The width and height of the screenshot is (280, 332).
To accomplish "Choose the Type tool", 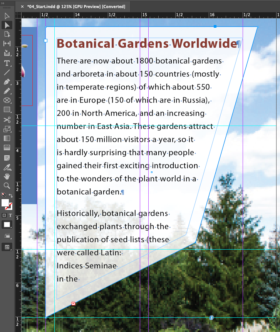I will (x=7, y=63).
